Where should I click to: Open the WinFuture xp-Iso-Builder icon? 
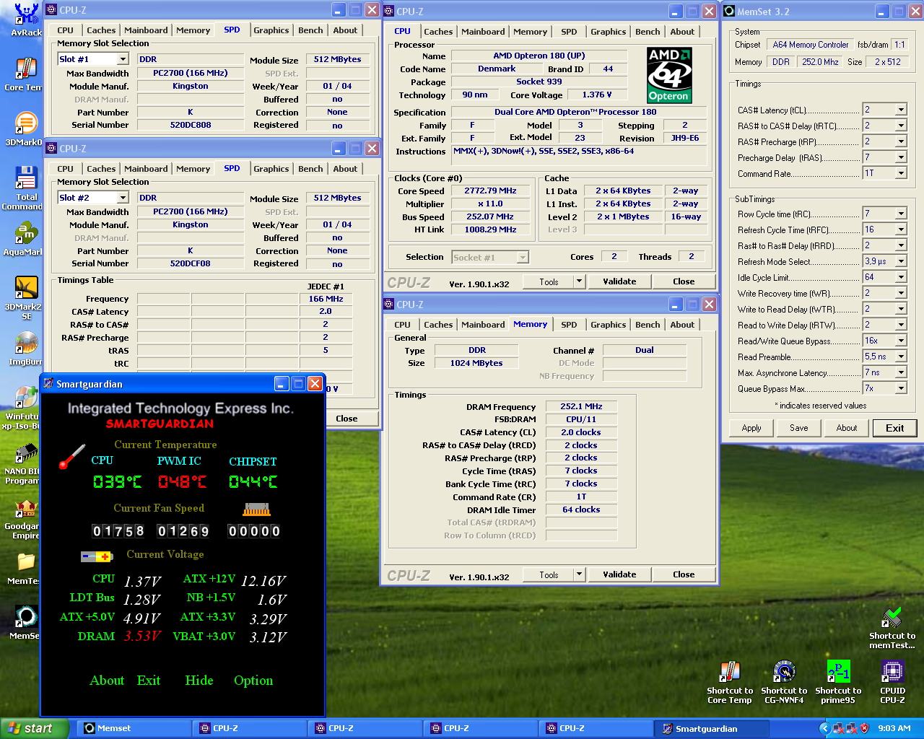pos(25,408)
